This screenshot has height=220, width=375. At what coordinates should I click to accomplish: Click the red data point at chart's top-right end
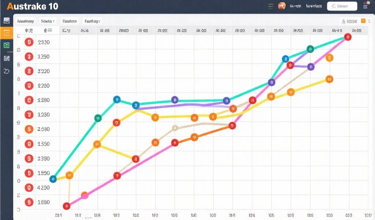(x=348, y=37)
